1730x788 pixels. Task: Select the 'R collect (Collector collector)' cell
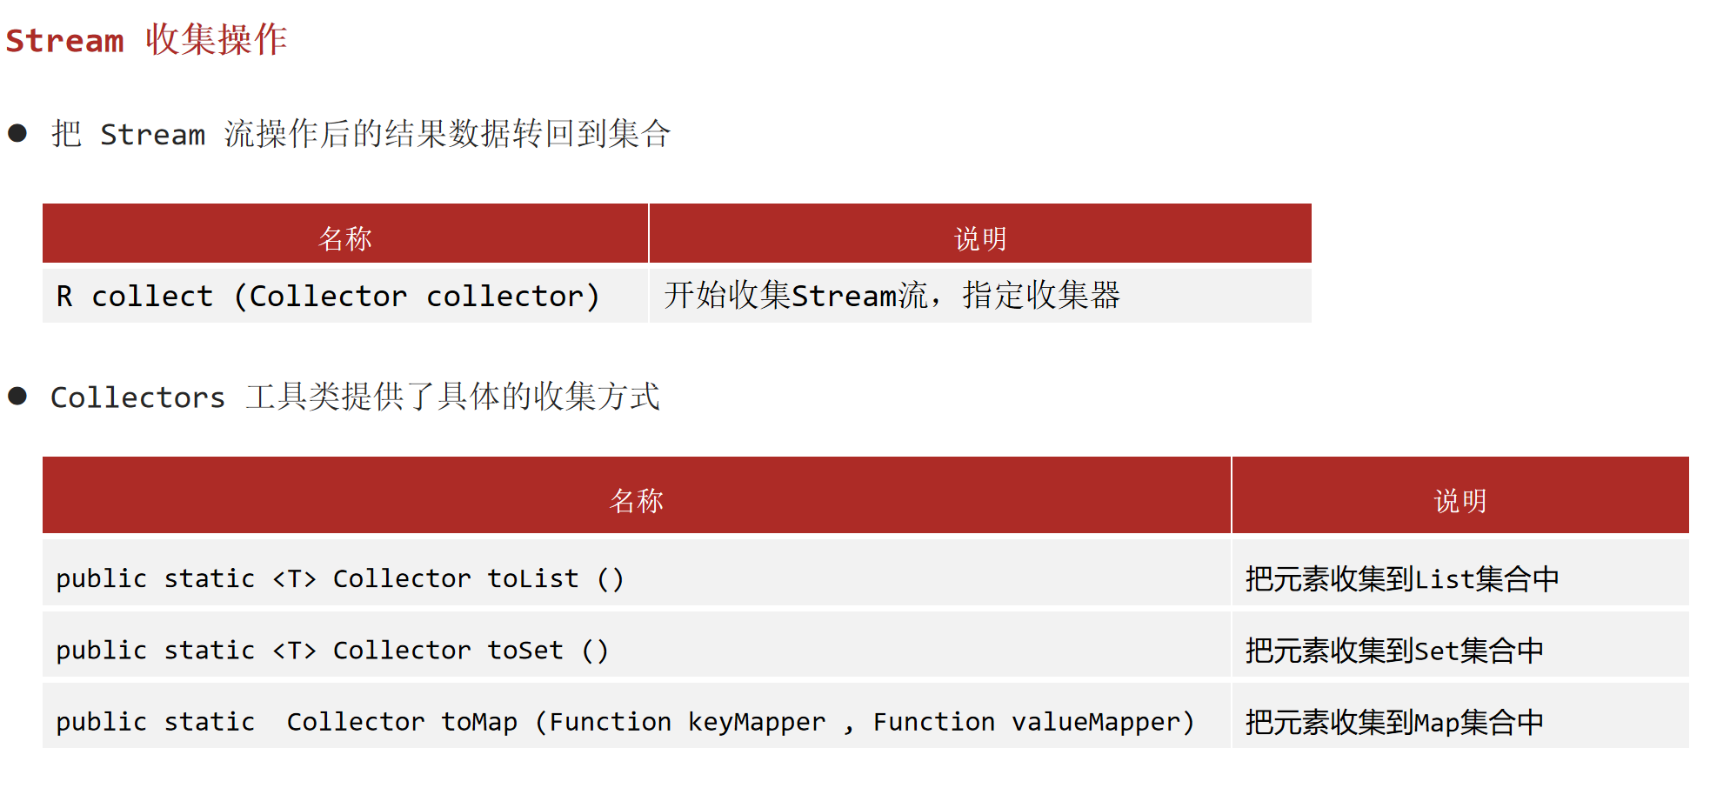(x=345, y=296)
